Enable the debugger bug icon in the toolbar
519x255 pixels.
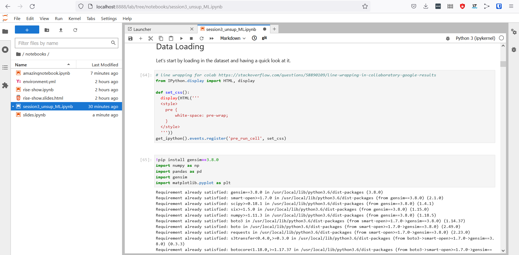[448, 38]
